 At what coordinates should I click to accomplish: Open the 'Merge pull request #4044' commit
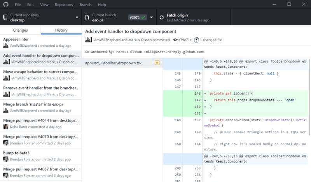tap(40, 124)
